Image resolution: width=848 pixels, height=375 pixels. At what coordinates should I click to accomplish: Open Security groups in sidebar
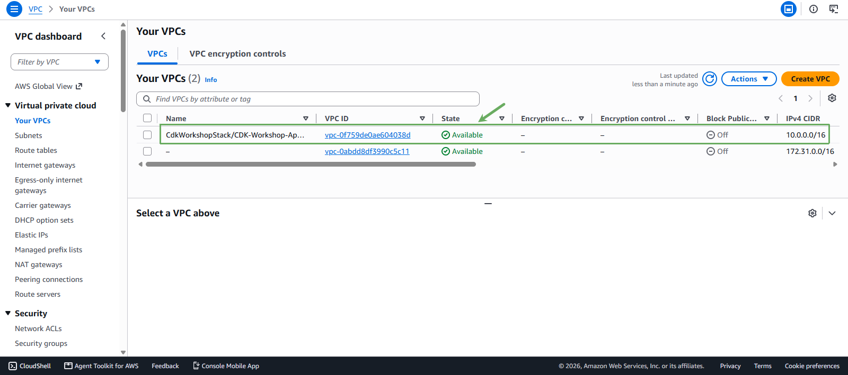(x=41, y=343)
